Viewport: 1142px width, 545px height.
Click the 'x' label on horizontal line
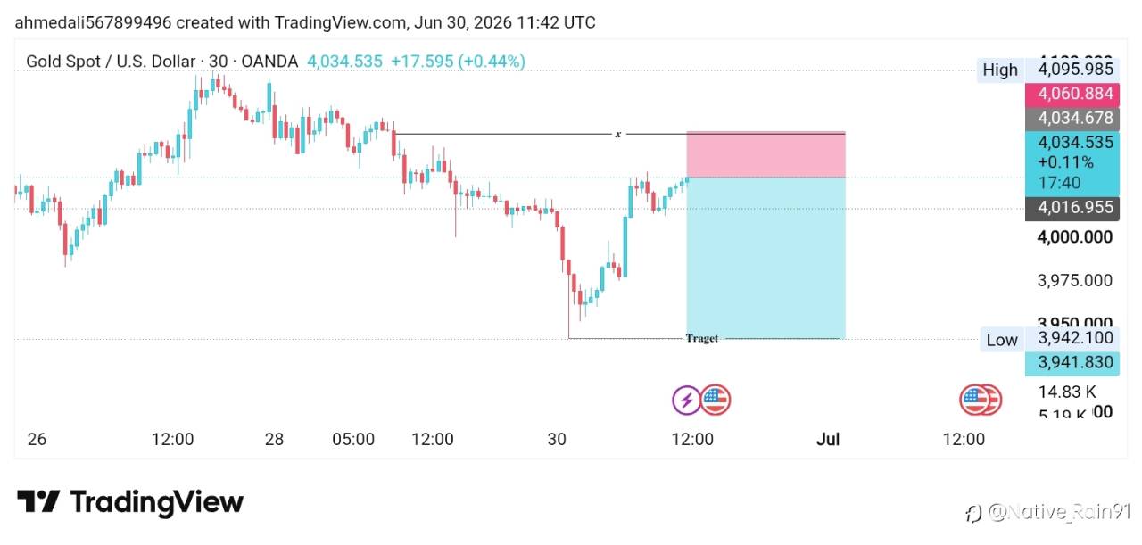click(x=617, y=134)
